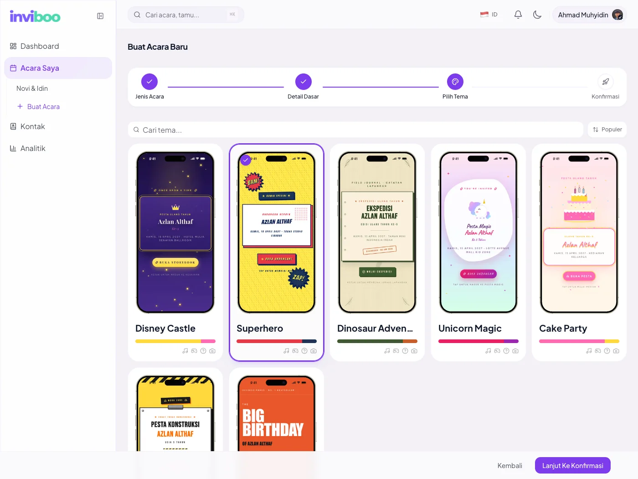Screen dimensions: 638x479
Task: Click Superhero camera icon
Action: 314,351
